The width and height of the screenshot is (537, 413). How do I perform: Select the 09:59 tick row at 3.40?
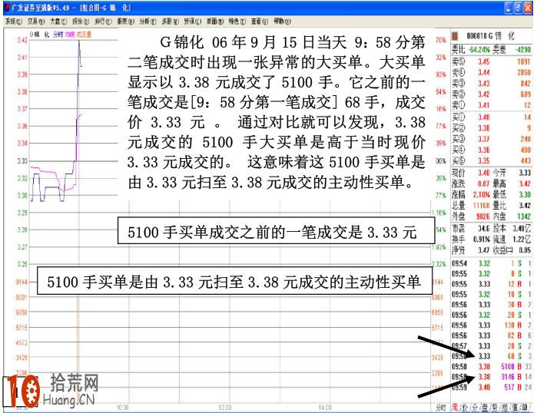click(x=492, y=388)
